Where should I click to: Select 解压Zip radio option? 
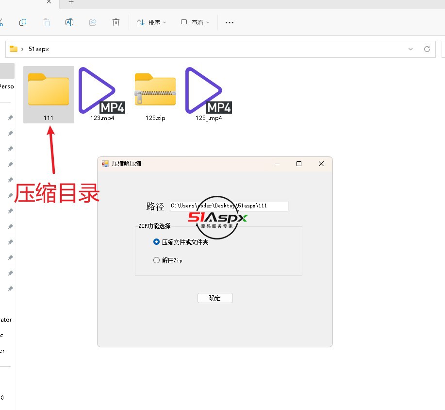tap(156, 260)
